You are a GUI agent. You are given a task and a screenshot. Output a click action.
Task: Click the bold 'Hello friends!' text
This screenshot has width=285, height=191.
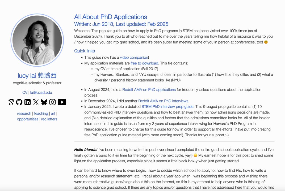(x=86, y=150)
